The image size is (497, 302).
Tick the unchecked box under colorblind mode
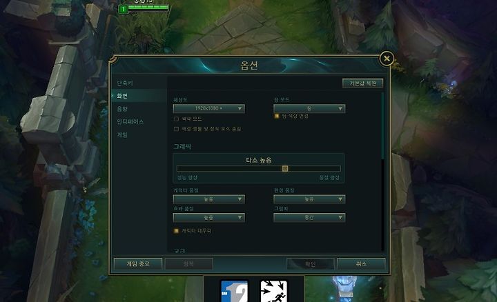176,129
